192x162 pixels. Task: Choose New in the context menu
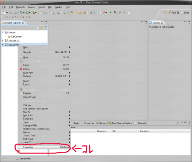(44, 47)
